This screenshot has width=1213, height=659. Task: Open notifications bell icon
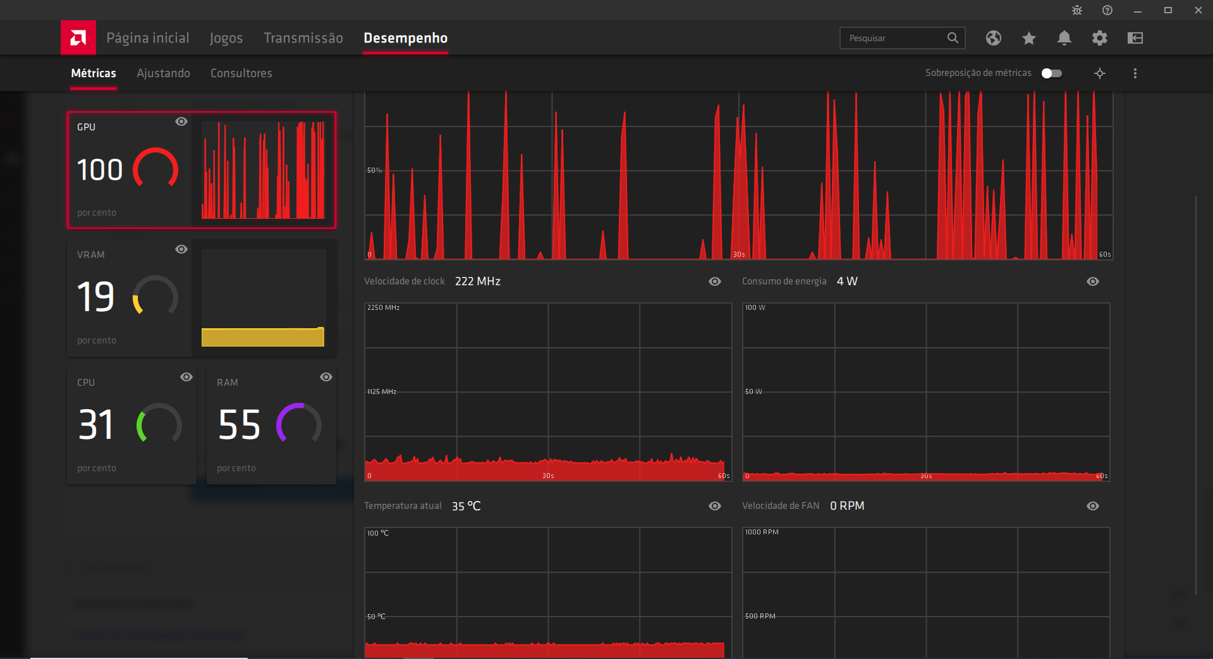tap(1064, 38)
